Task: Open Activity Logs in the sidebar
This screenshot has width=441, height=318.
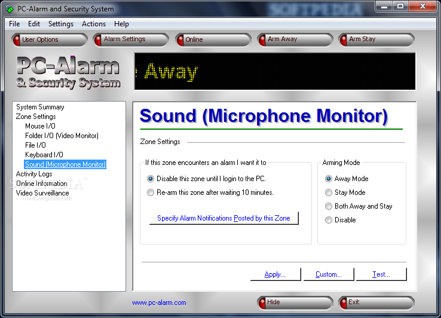Action: point(34,174)
